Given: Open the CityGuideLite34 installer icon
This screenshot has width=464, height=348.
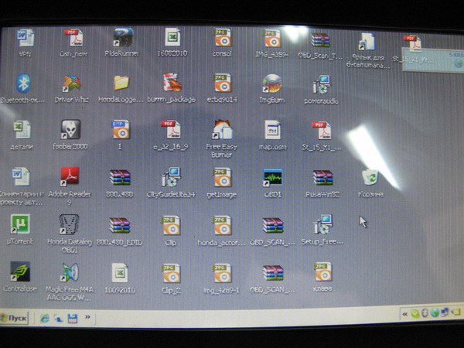Looking at the screenshot, I should click(x=170, y=177).
